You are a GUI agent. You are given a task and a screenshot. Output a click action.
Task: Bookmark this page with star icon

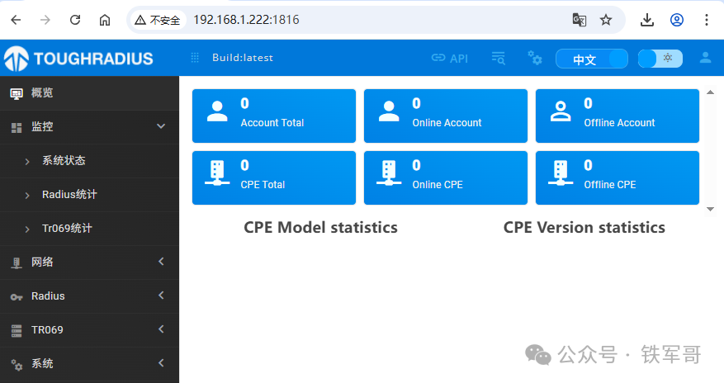606,20
